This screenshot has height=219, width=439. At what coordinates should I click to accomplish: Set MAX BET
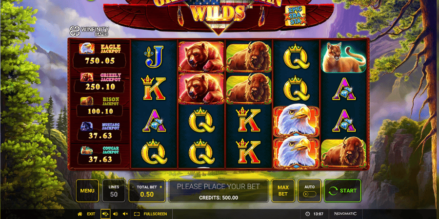click(283, 191)
